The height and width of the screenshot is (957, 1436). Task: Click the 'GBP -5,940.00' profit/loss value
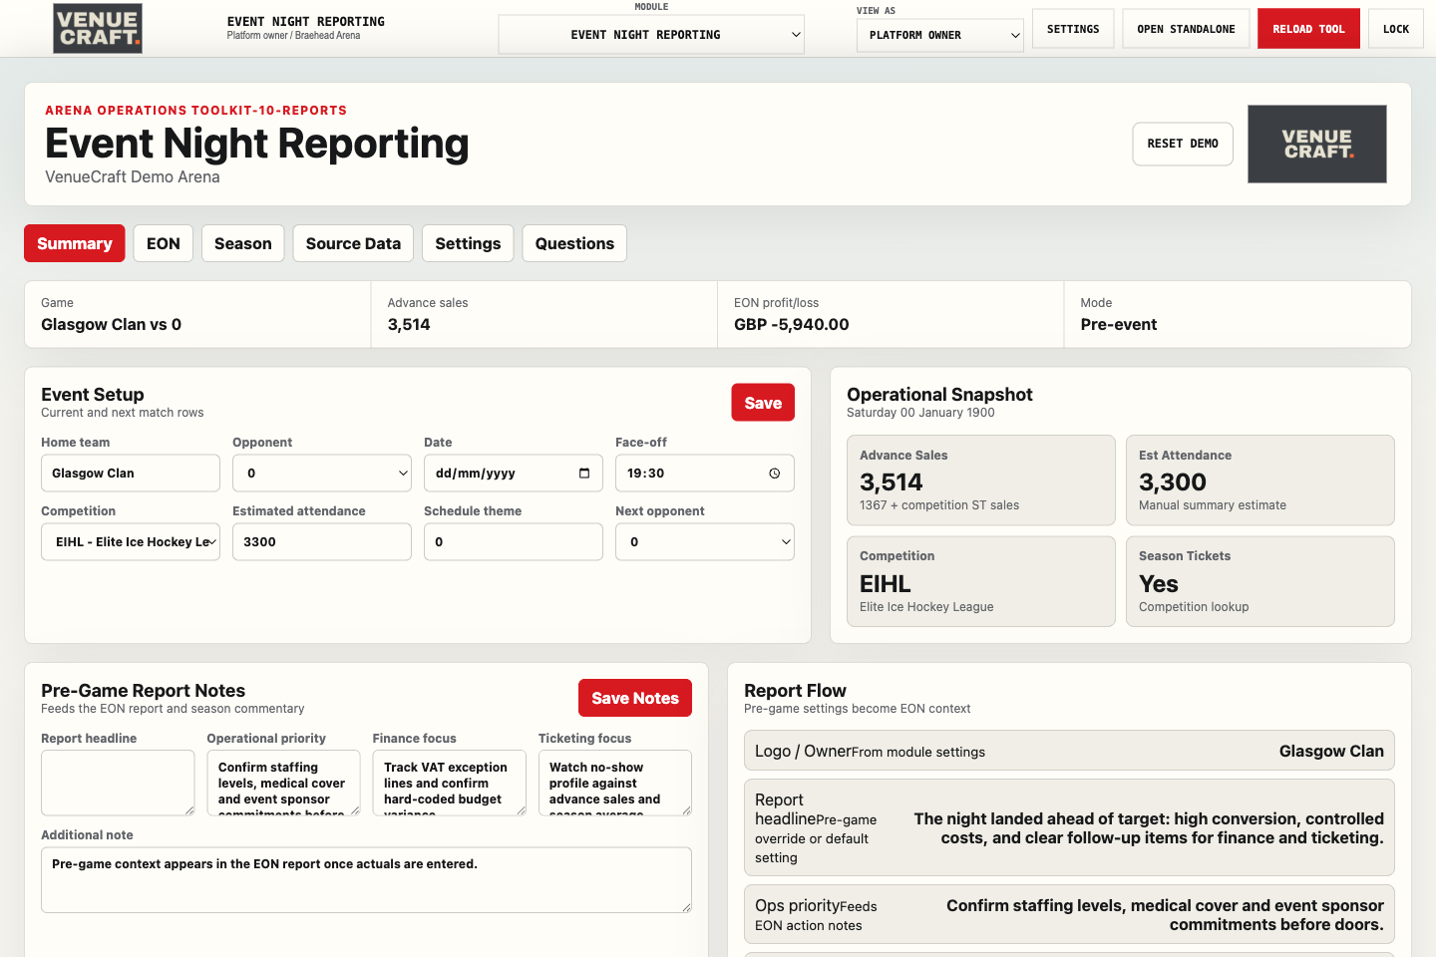click(x=792, y=324)
